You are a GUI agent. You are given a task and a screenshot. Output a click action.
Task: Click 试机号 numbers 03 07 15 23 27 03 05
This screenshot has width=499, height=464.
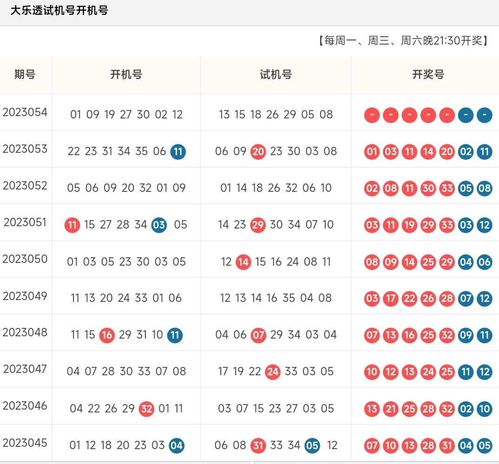click(276, 408)
